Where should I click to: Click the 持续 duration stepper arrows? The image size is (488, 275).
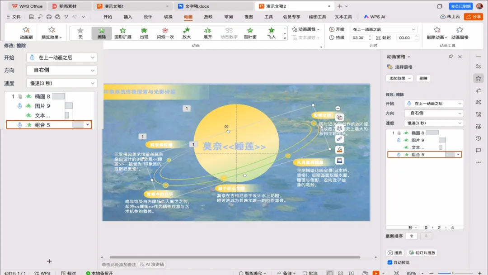[370, 38]
